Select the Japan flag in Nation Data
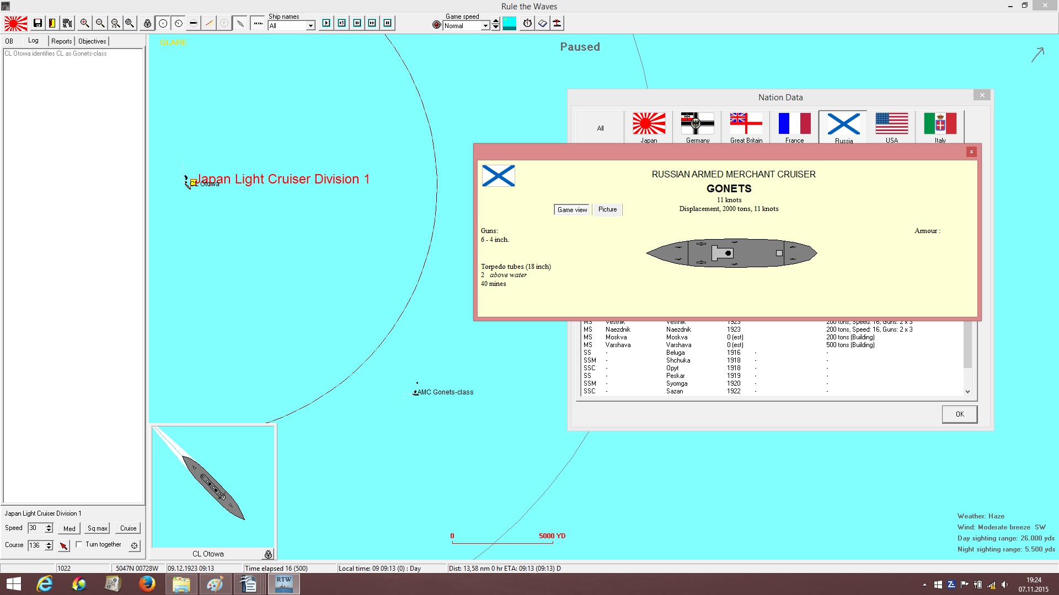Viewport: 1059px width, 595px height. (649, 127)
